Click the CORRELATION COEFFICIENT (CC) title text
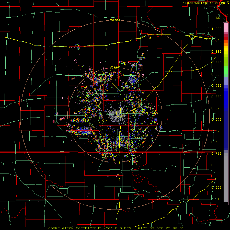Image resolution: width=230 pixels, height=230 pixels. coord(80,228)
